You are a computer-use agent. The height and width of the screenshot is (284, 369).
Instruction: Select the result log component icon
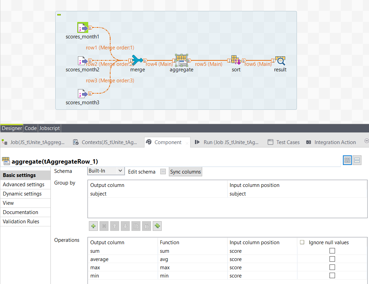[x=280, y=61]
